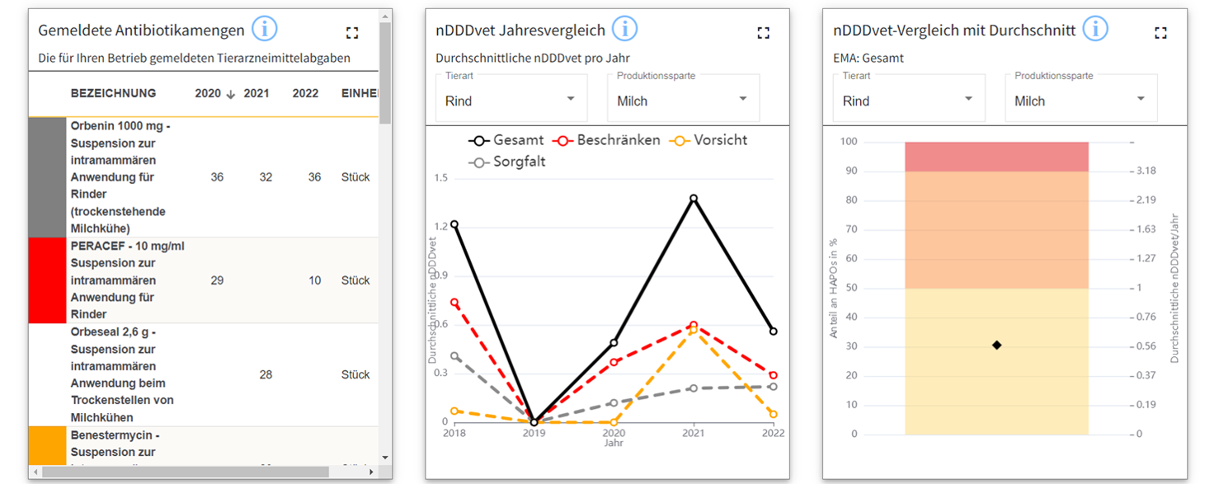Click info icon next to Gemeldete Antibiotikamengen
Viewport: 1219px width, 484px height.
[x=264, y=29]
